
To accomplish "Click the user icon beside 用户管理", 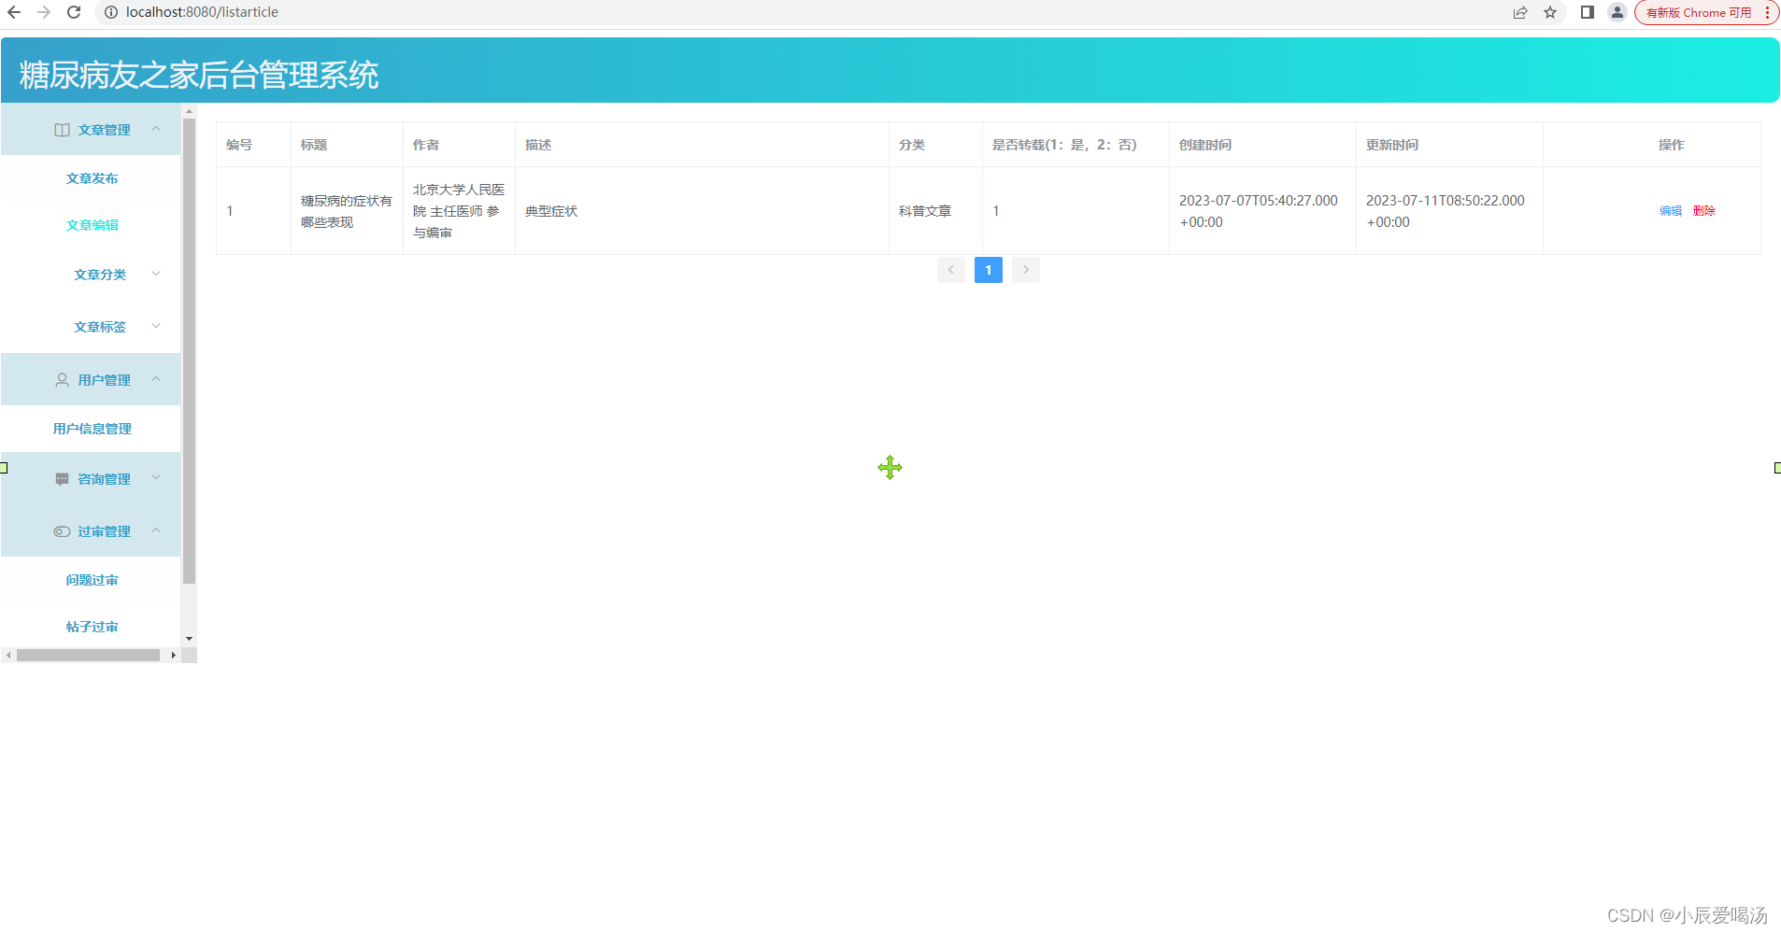I will (62, 380).
